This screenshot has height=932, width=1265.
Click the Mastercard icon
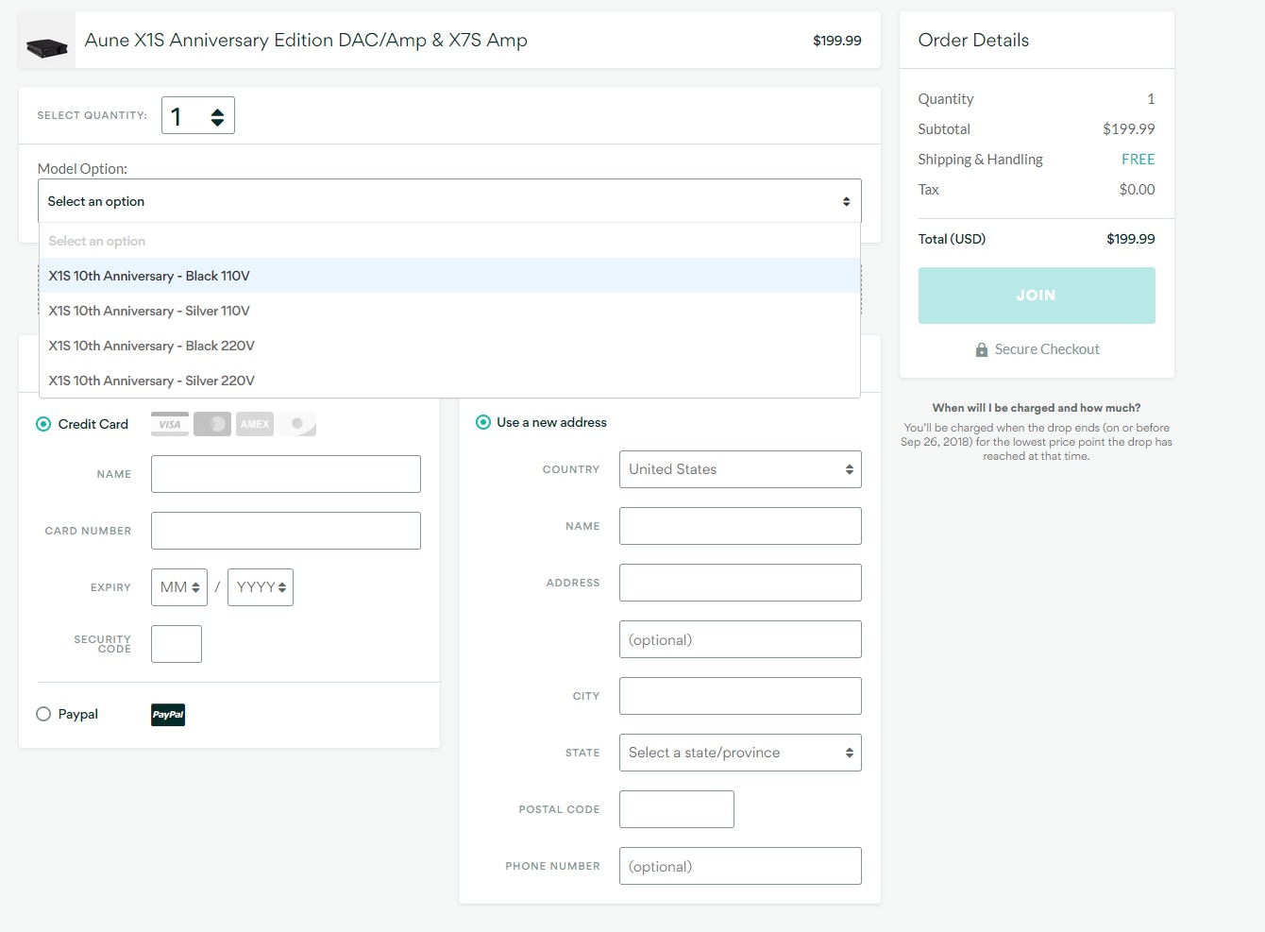click(x=212, y=424)
